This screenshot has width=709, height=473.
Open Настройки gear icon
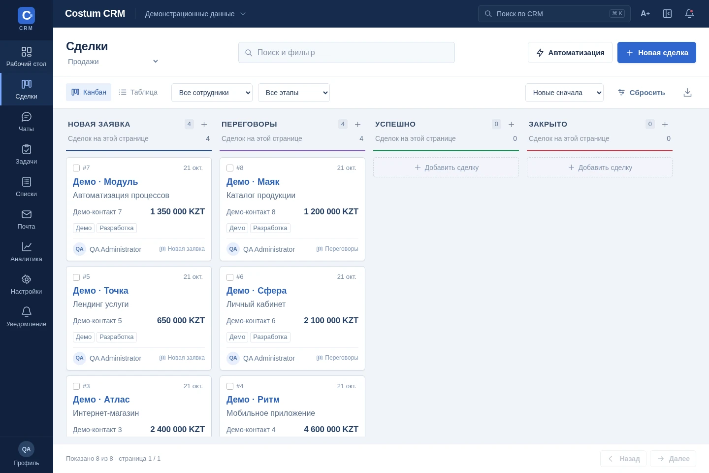tap(27, 279)
